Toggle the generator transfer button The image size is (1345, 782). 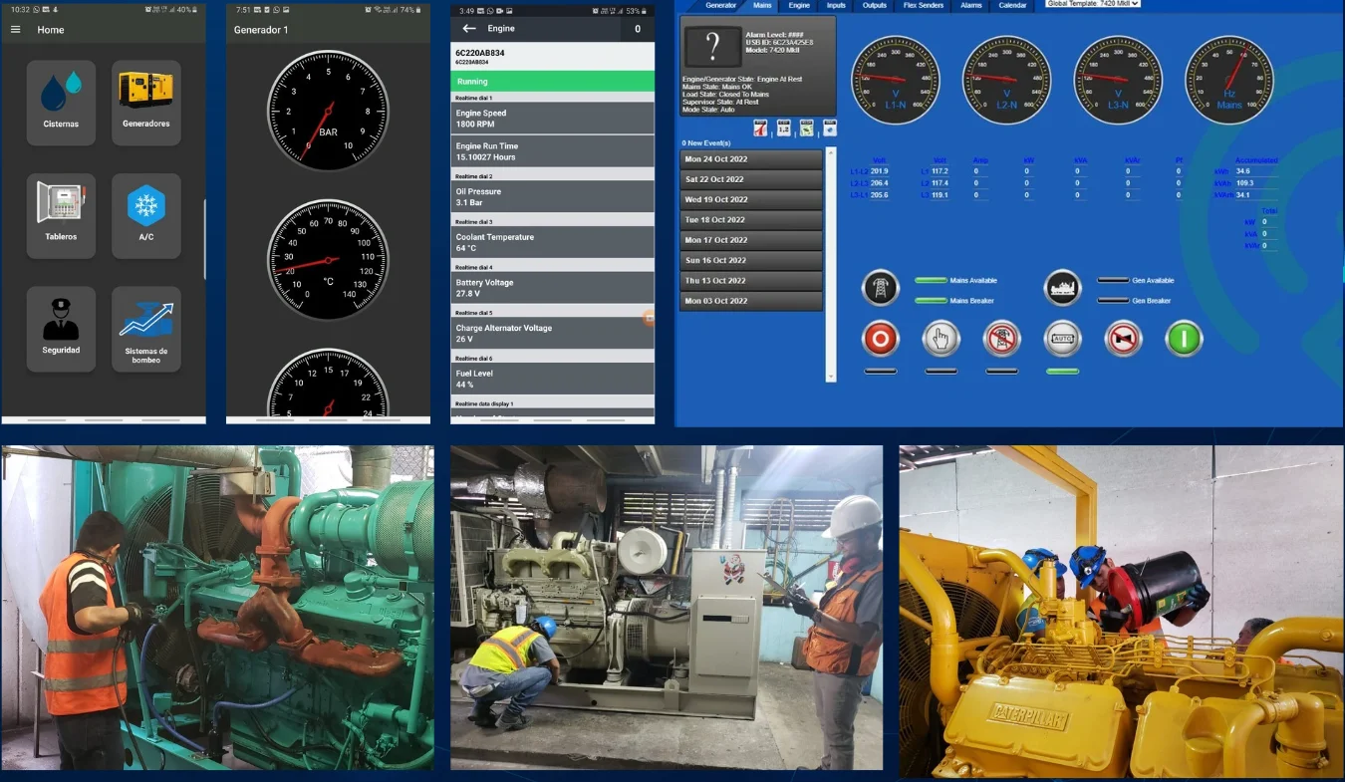[1062, 289]
